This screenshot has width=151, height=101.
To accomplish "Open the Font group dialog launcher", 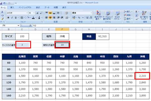I will (42, 22).
